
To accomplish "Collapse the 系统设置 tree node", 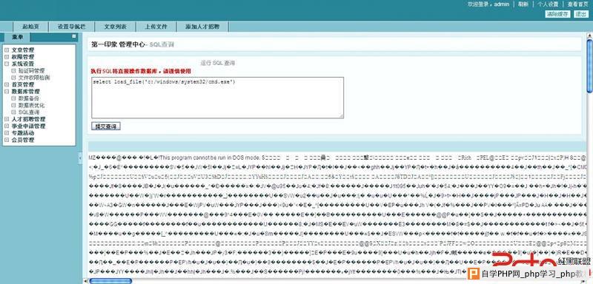I will pos(7,64).
